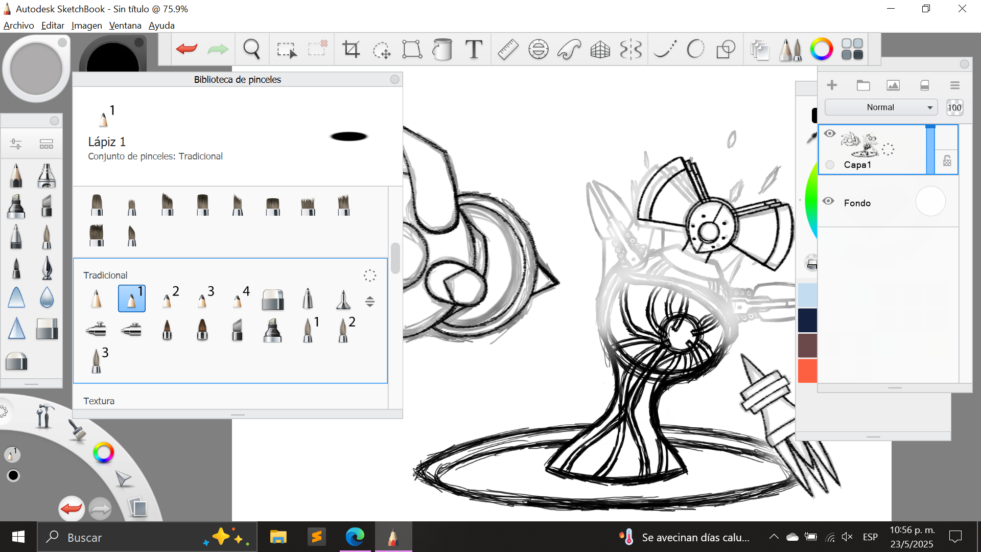Click the Redo arrow in top toolbar
The image size is (981, 552).
[x=218, y=49]
